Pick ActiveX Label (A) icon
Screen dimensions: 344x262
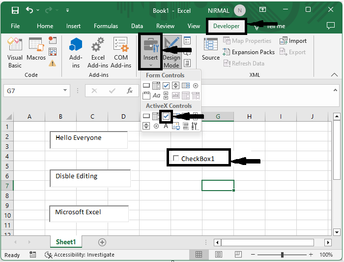[x=166, y=126]
